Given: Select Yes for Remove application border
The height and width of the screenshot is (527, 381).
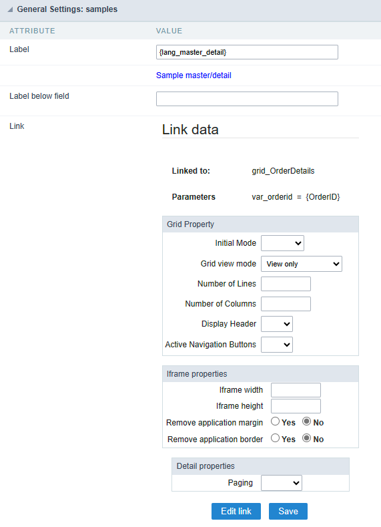Looking at the screenshot, I should (276, 438).
